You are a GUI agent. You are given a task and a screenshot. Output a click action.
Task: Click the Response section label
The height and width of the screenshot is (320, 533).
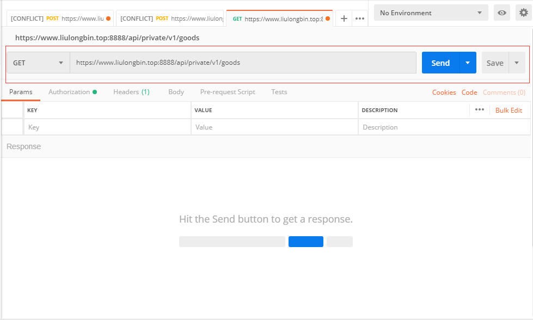click(23, 146)
